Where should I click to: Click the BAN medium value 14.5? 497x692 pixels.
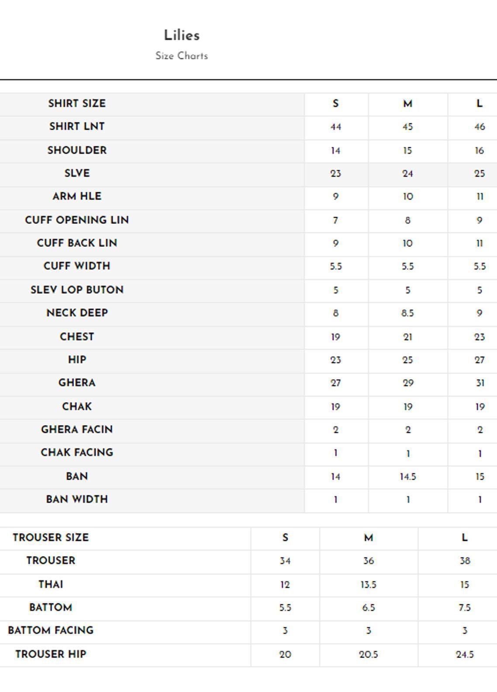[407, 477]
